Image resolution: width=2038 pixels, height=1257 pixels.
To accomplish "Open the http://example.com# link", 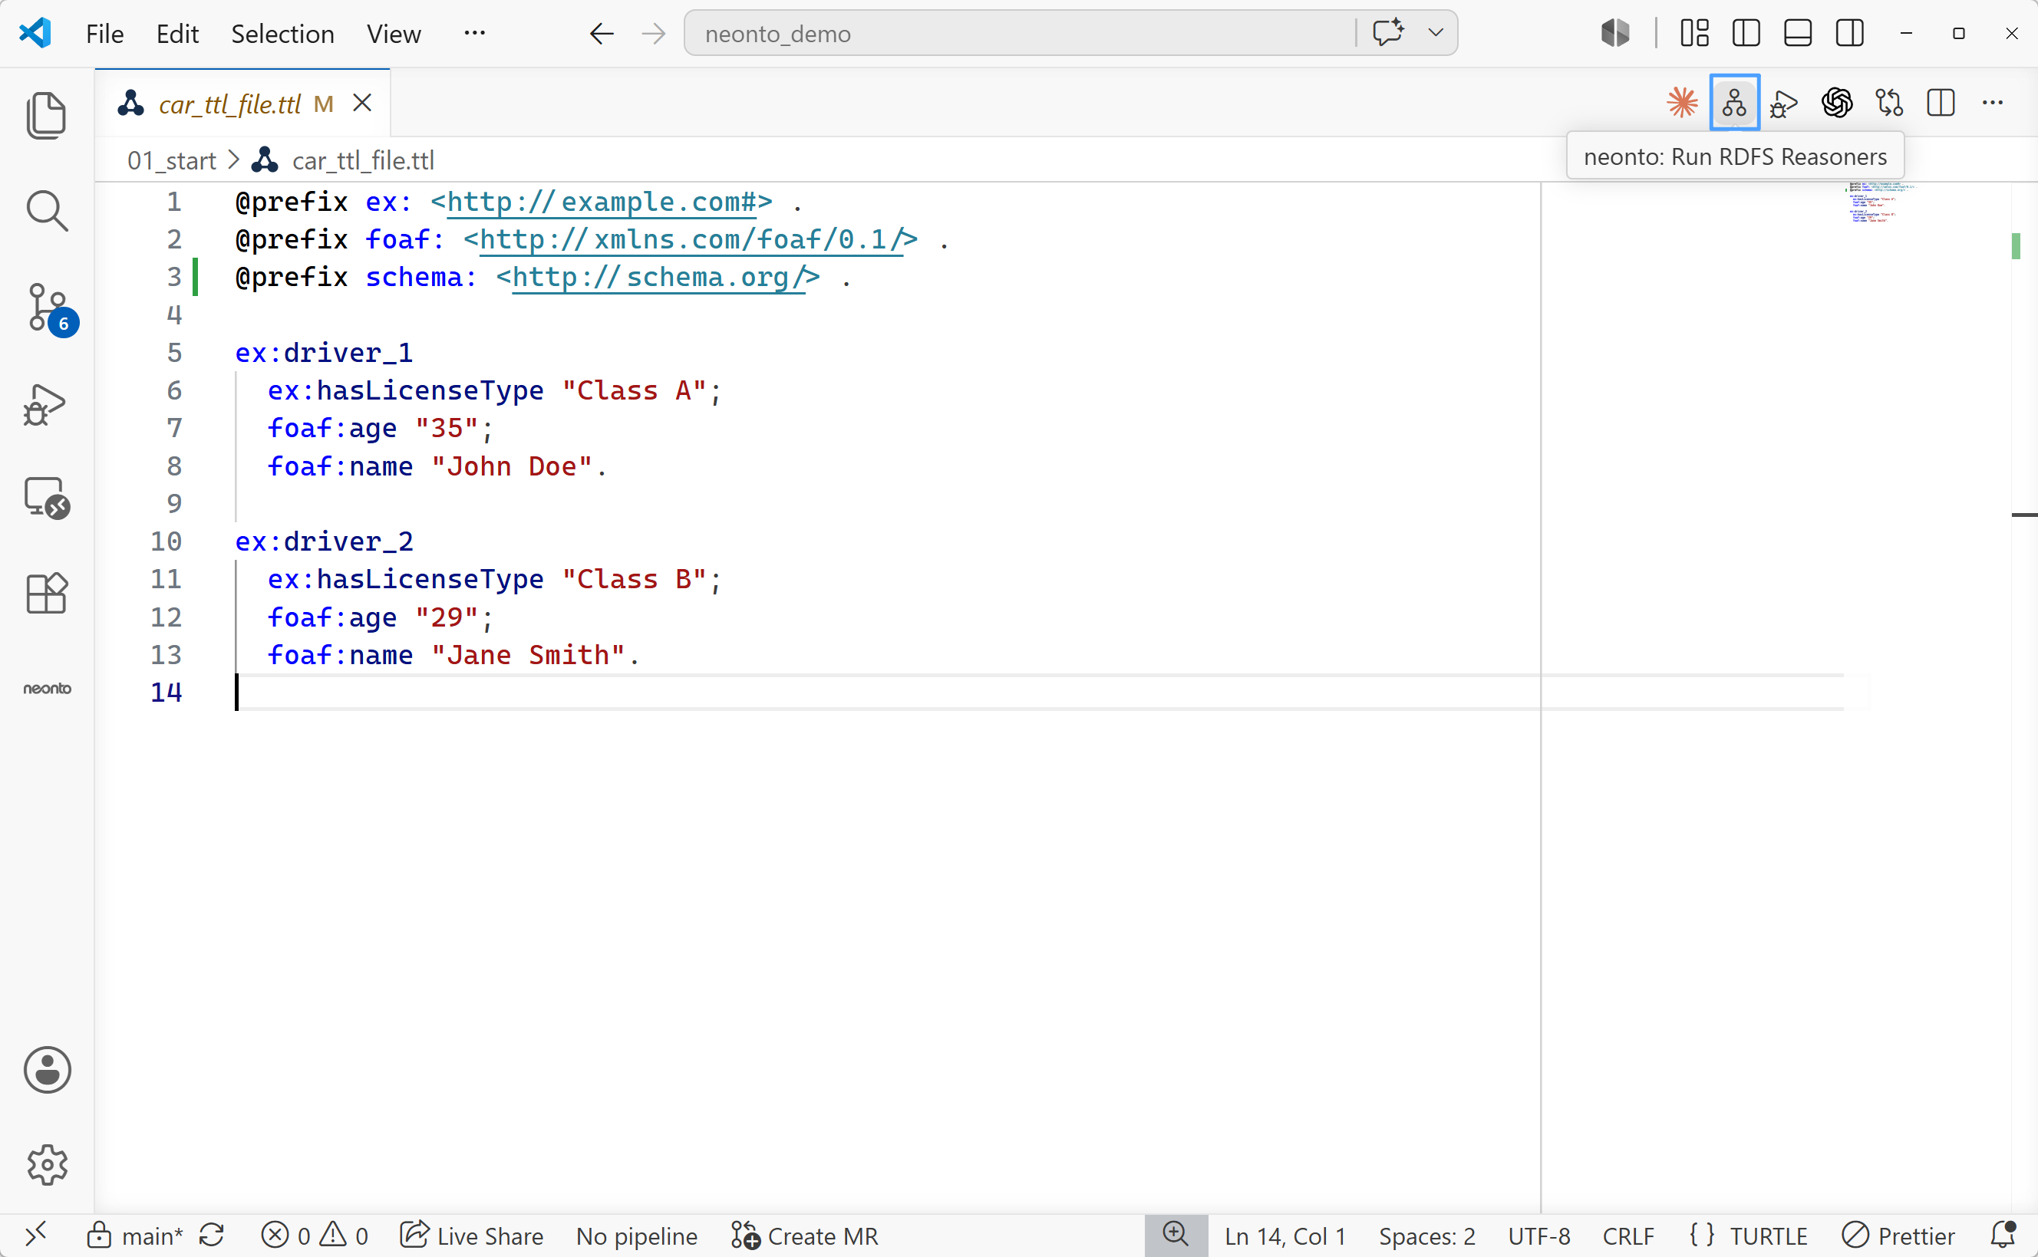I will pyautogui.click(x=602, y=202).
